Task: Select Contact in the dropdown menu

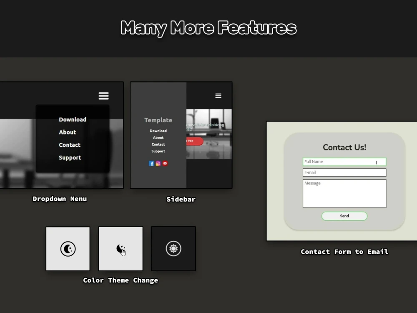Action: [69, 145]
